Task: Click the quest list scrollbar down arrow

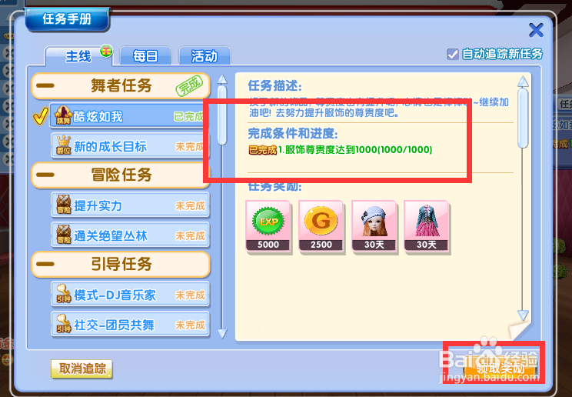Action: pos(222,332)
